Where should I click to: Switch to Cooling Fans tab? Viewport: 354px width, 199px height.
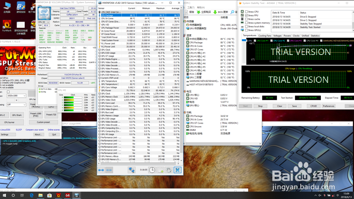pos(264,36)
